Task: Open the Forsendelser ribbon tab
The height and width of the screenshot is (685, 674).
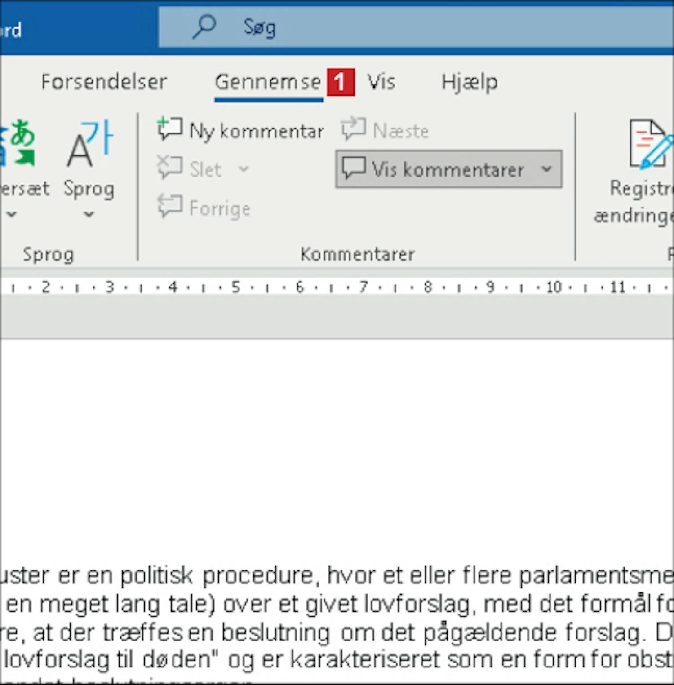Action: (x=104, y=82)
